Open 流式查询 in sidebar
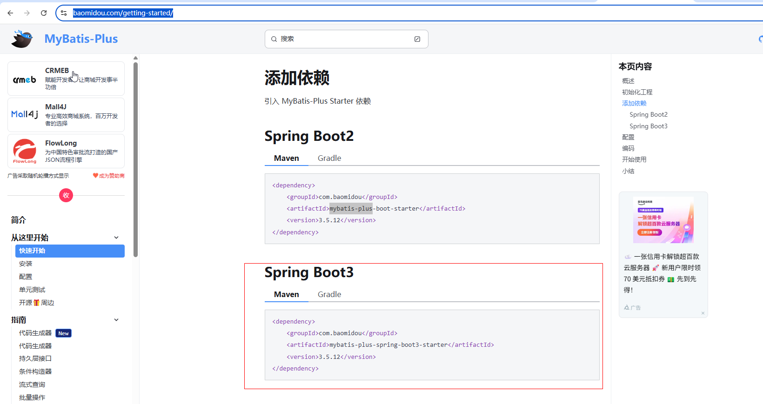 [x=32, y=384]
